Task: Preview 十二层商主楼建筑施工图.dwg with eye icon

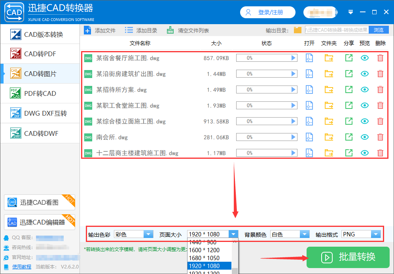Action: click(365, 153)
